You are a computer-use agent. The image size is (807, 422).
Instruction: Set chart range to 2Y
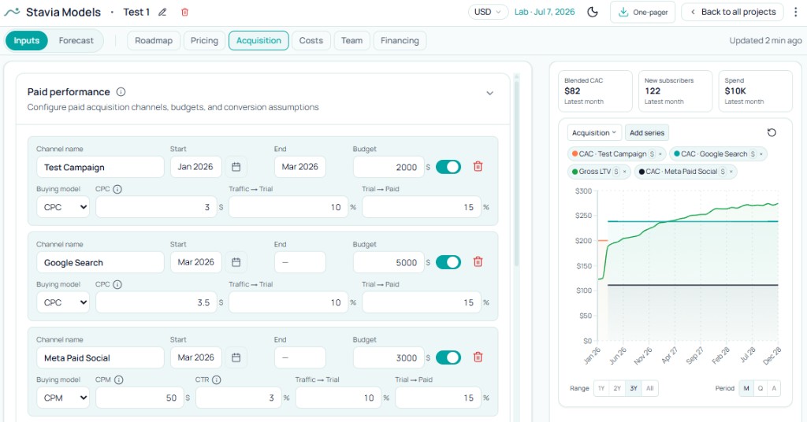pos(617,388)
